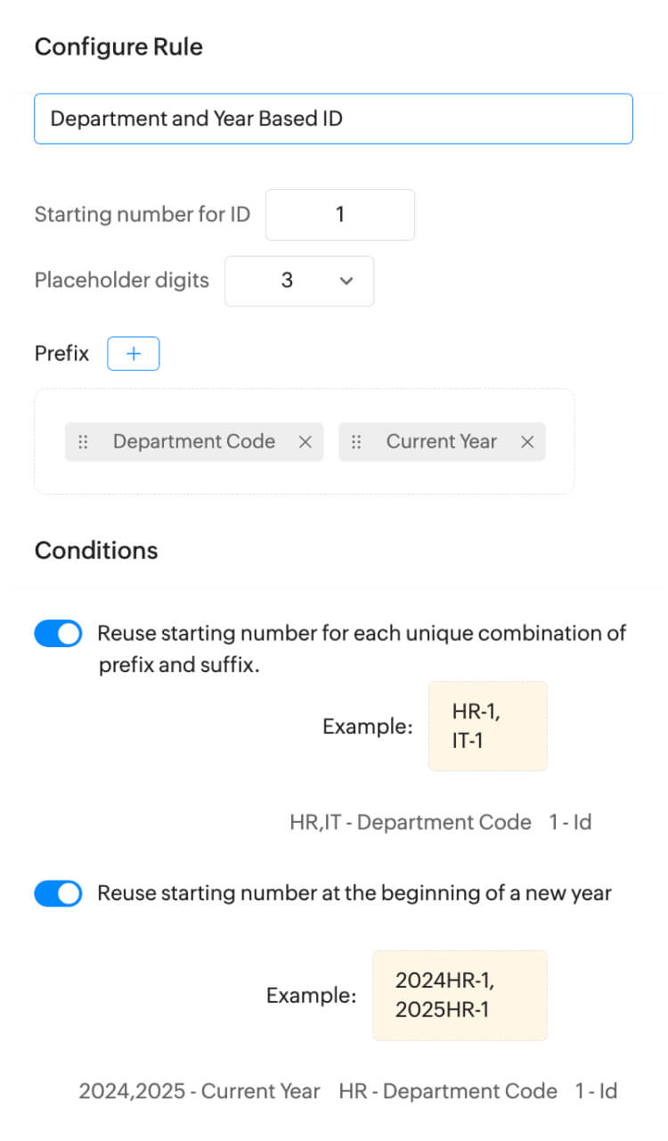Viewport: 668px width, 1141px height.
Task: Select the Current Year chip label
Action: pyautogui.click(x=441, y=442)
